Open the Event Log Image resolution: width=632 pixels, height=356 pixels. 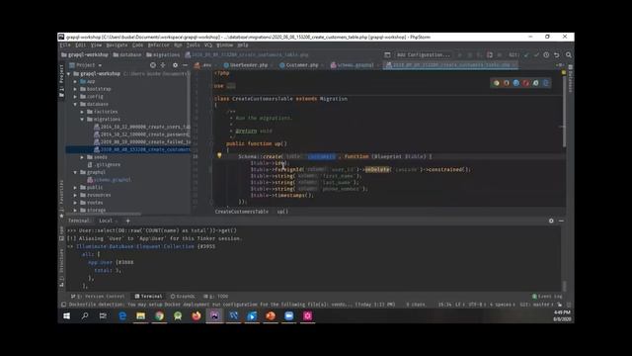tap(547, 297)
